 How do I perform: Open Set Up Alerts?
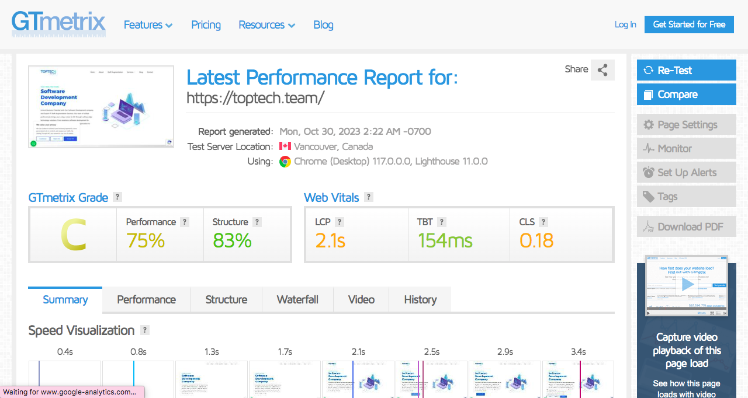click(687, 172)
